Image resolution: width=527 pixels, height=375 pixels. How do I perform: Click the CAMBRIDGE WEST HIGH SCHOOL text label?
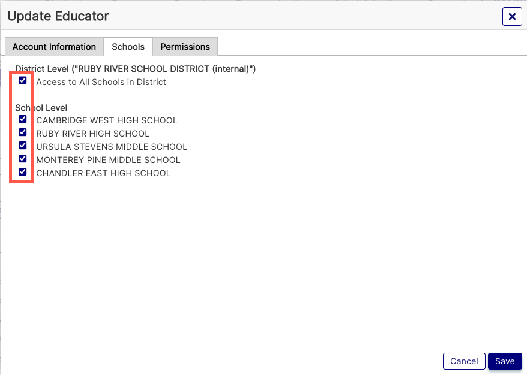point(107,120)
